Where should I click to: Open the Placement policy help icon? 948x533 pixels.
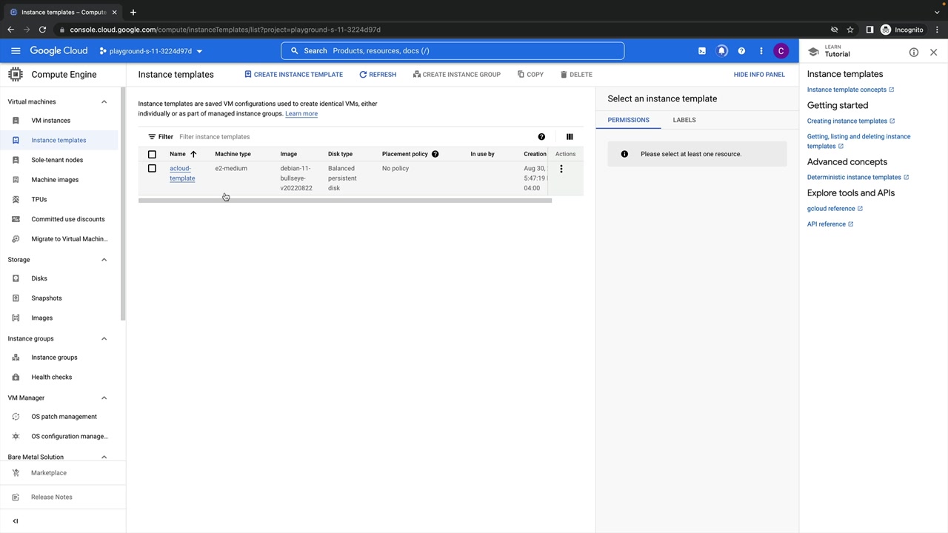point(435,154)
